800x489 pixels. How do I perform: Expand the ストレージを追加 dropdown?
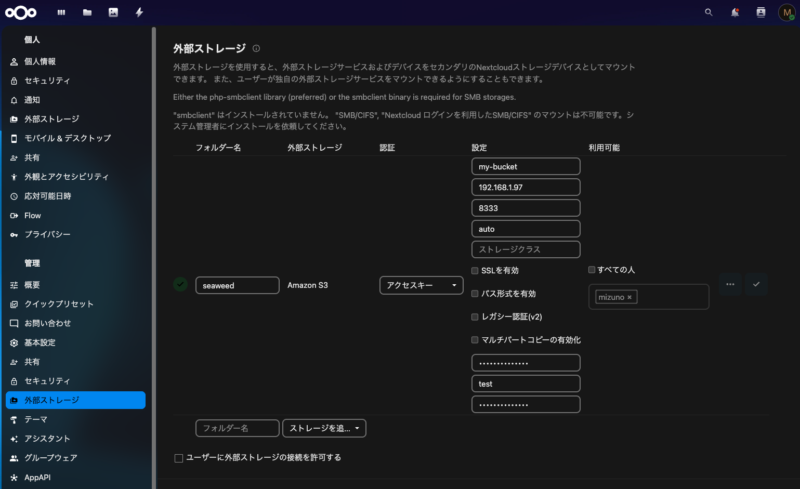pyautogui.click(x=324, y=428)
